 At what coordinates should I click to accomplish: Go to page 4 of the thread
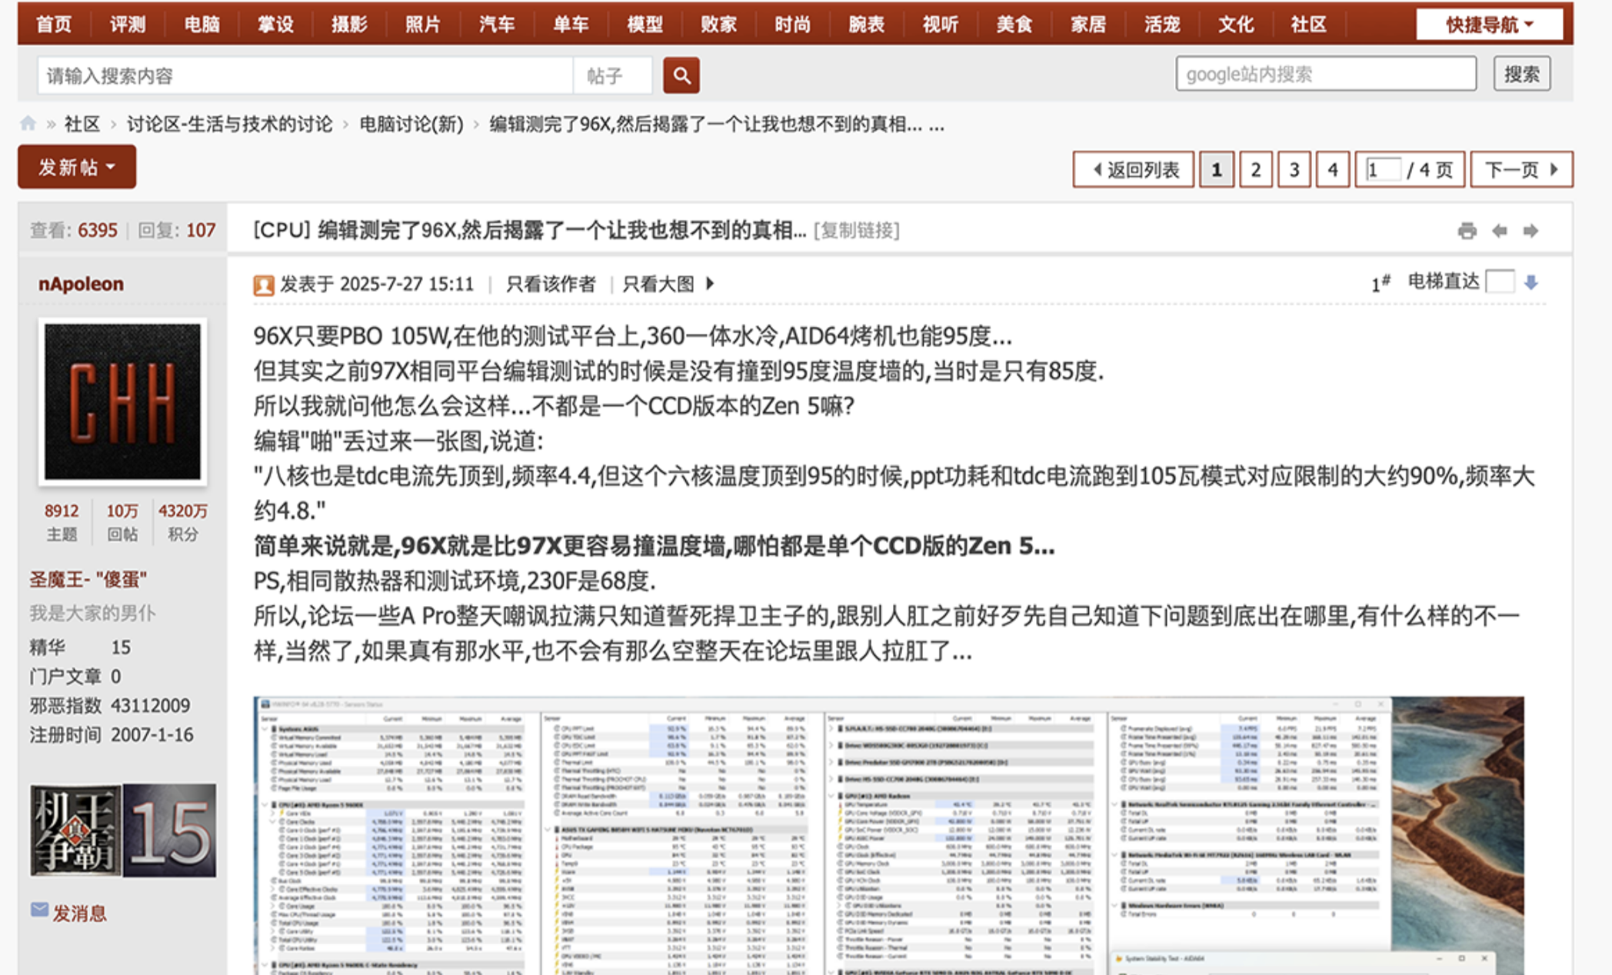[x=1332, y=169]
